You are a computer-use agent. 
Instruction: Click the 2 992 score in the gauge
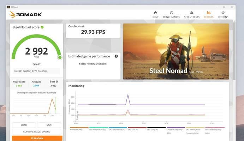[x=36, y=51]
